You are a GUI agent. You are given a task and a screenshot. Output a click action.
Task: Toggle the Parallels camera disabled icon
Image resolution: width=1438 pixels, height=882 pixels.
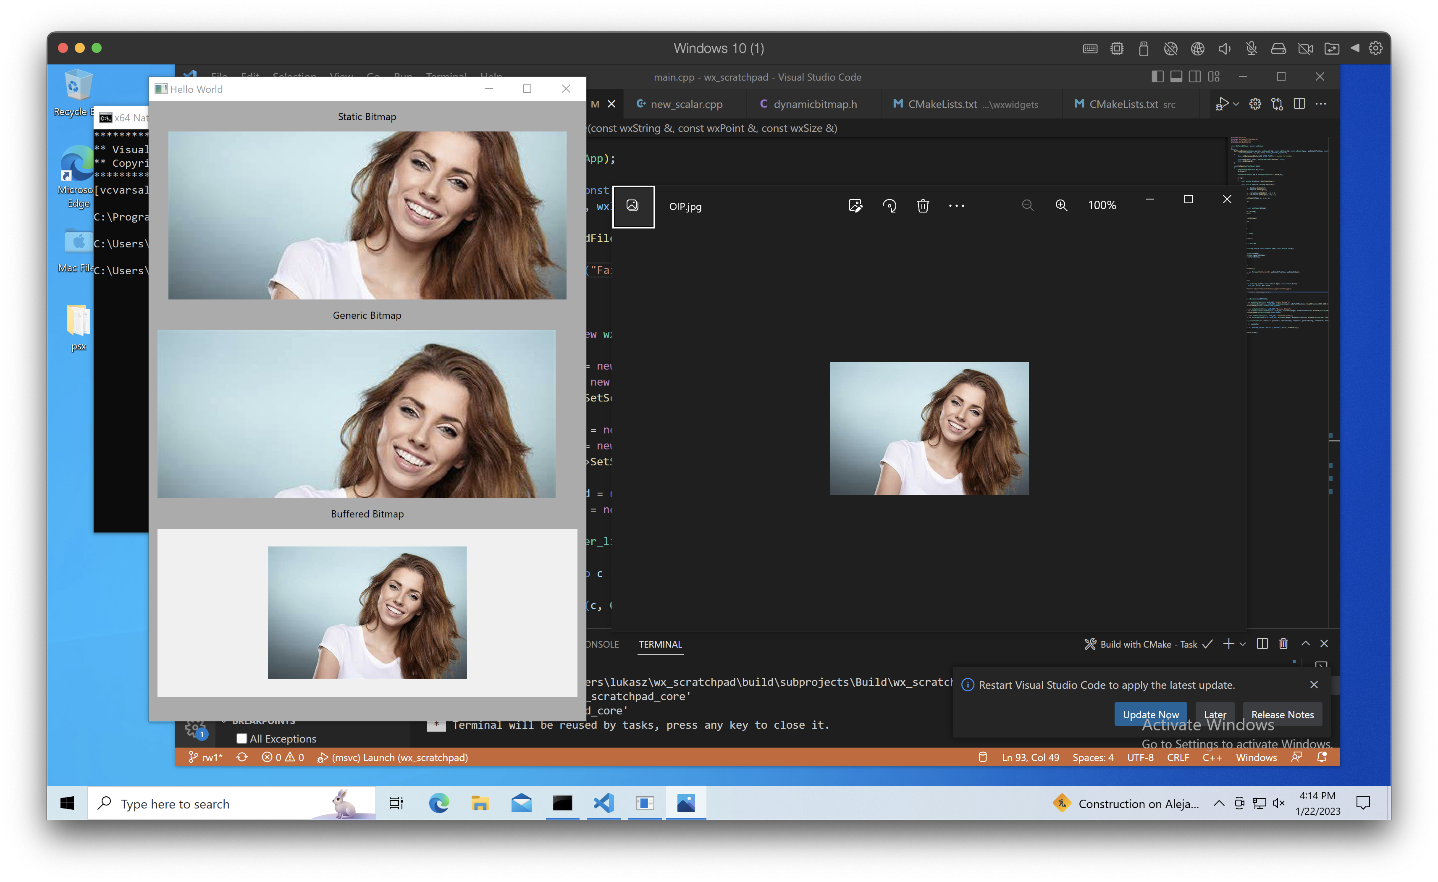pyautogui.click(x=1305, y=48)
